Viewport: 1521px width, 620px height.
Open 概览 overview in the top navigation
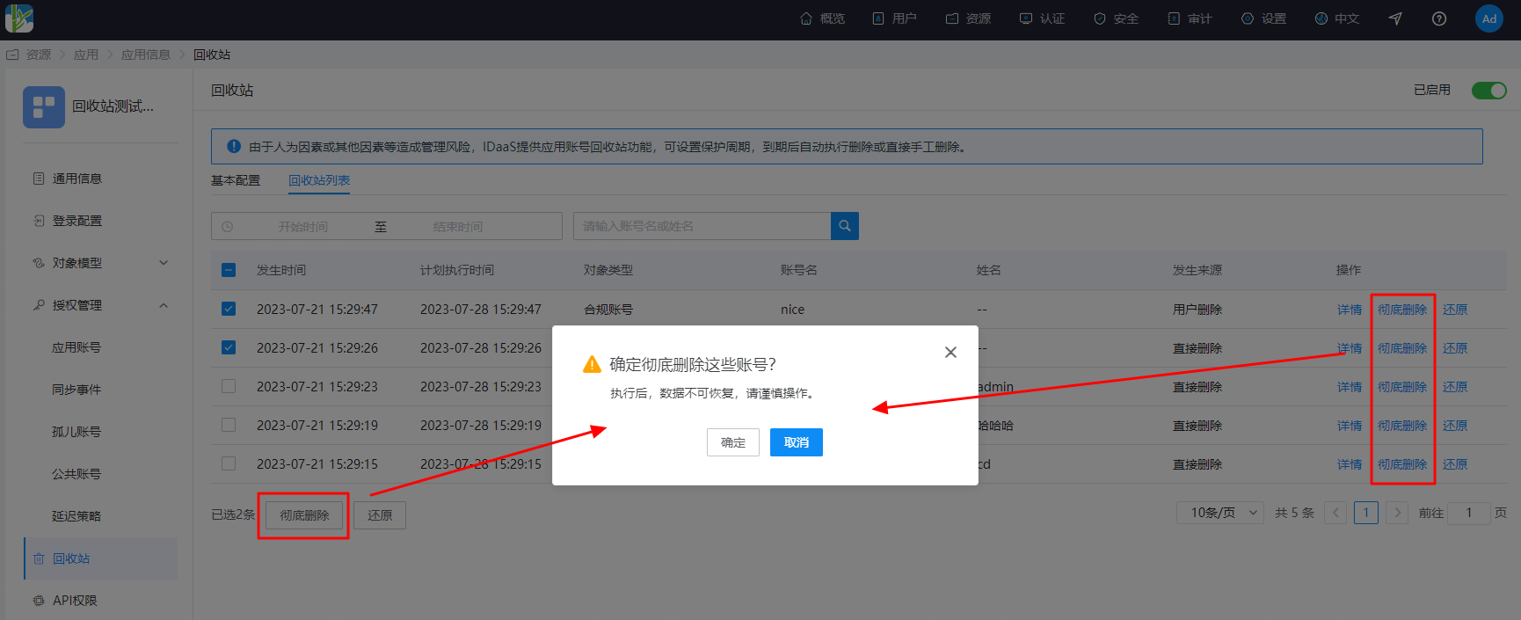(x=823, y=18)
